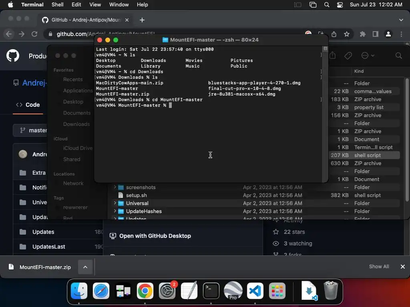Select Downloads in Finder sidebar
Image resolution: width=410 pixels, height=307 pixels.
[76, 124]
